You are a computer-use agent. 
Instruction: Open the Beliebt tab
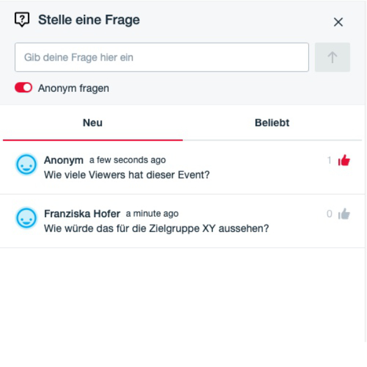click(272, 123)
